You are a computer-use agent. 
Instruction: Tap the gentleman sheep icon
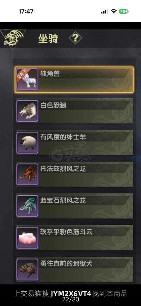(27, 143)
